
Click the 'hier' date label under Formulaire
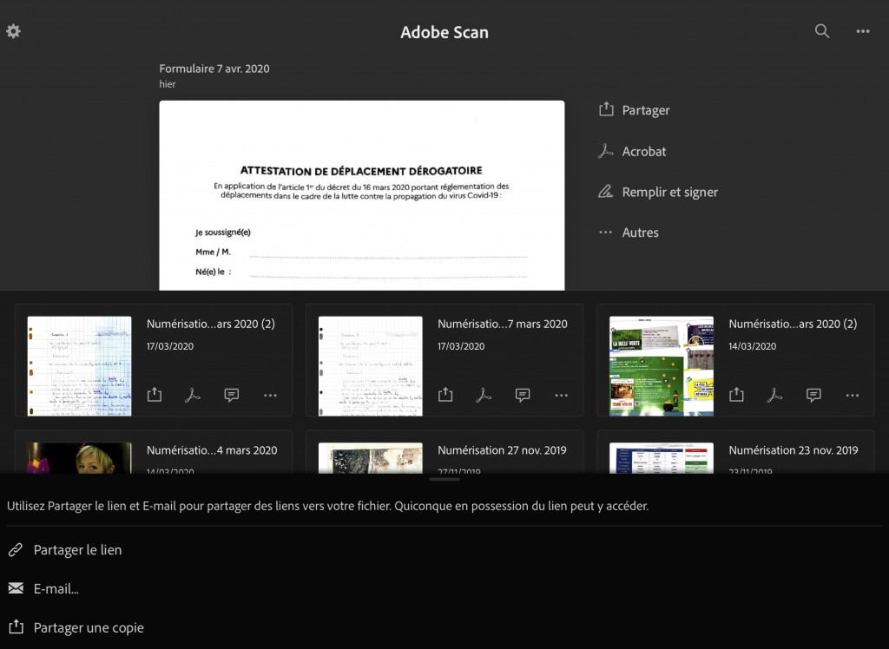(x=168, y=84)
